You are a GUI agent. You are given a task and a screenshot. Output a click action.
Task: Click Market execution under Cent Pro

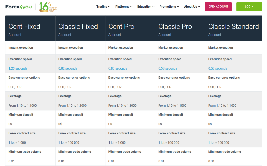pyautogui.click(x=121, y=48)
